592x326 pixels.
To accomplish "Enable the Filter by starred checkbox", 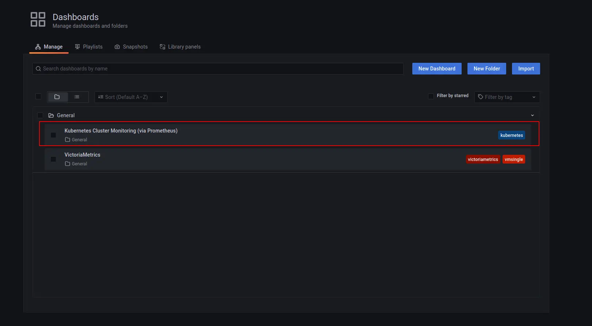I will tap(431, 96).
